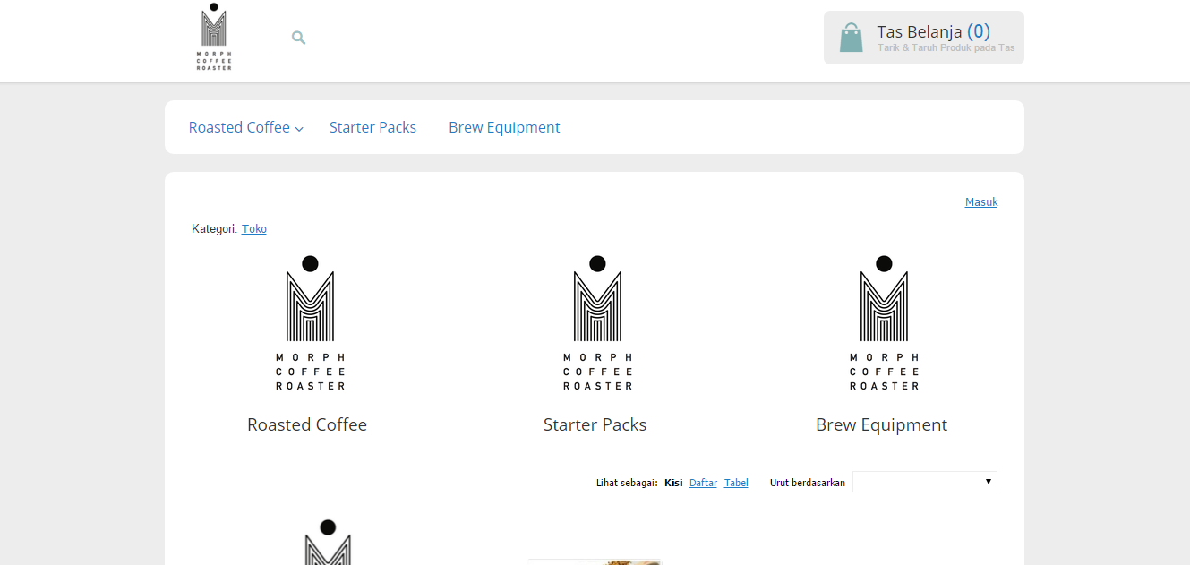
Task: Go to Starter Packs menu item
Action: pyautogui.click(x=372, y=127)
